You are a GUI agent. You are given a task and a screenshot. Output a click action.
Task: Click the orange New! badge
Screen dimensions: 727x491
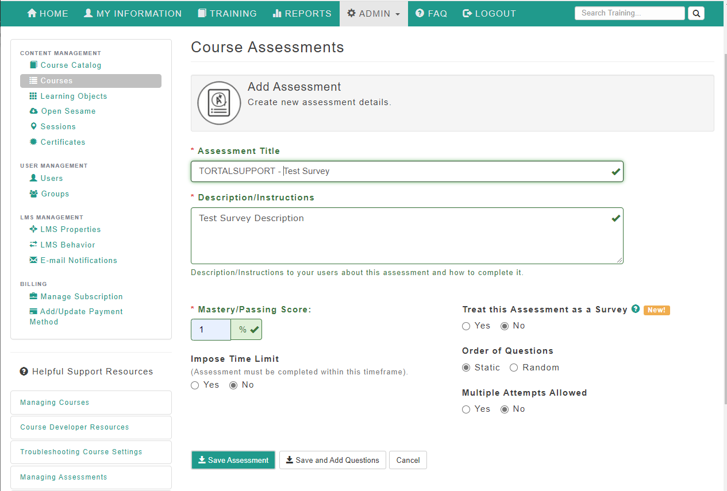[657, 310]
